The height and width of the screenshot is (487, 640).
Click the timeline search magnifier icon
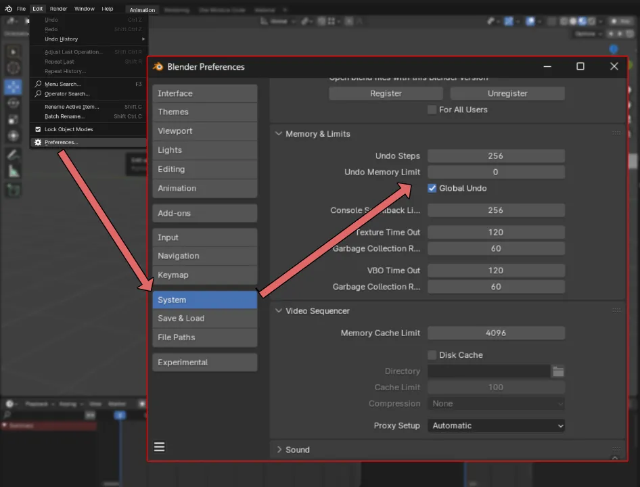pos(7,415)
